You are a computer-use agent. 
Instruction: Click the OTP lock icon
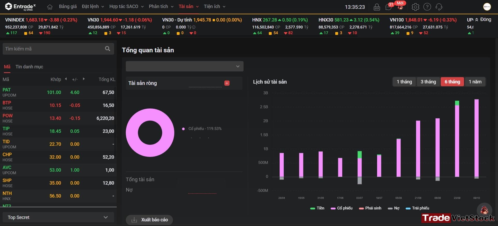point(377,7)
